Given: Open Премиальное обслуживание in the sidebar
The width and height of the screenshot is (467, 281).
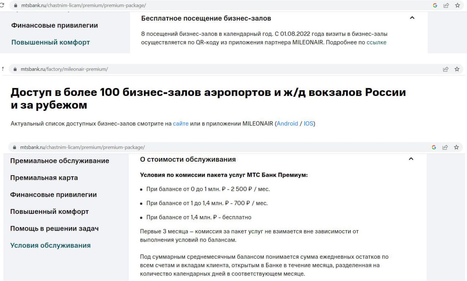Looking at the screenshot, I should tap(59, 161).
